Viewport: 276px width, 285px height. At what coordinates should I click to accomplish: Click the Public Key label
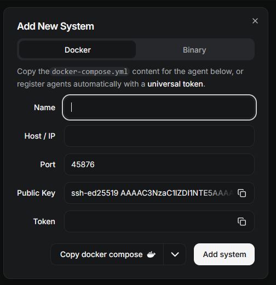coord(36,193)
